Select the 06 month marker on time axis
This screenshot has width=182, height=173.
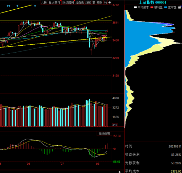pyautogui.click(x=28, y=164)
